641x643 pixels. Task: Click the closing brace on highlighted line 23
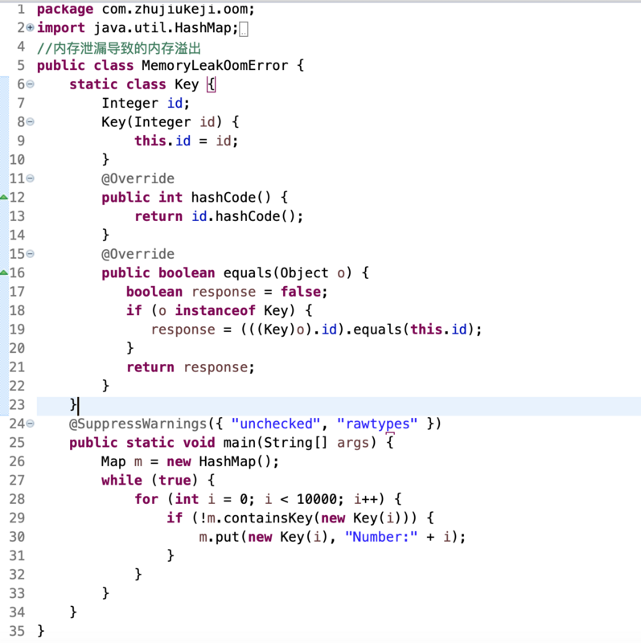[x=73, y=405]
